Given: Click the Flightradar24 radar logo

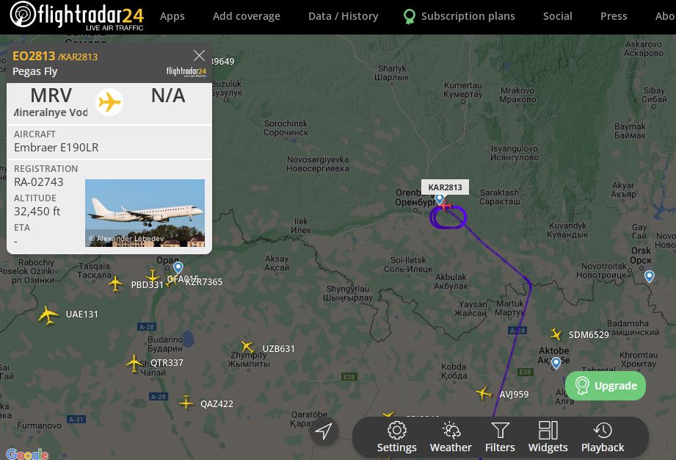Looking at the screenshot, I should point(23,14).
